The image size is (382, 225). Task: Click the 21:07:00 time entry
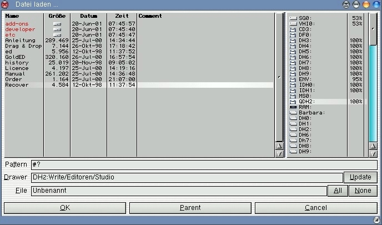point(122,79)
